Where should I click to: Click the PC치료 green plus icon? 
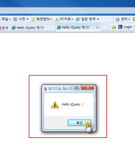[x=57, y=19]
